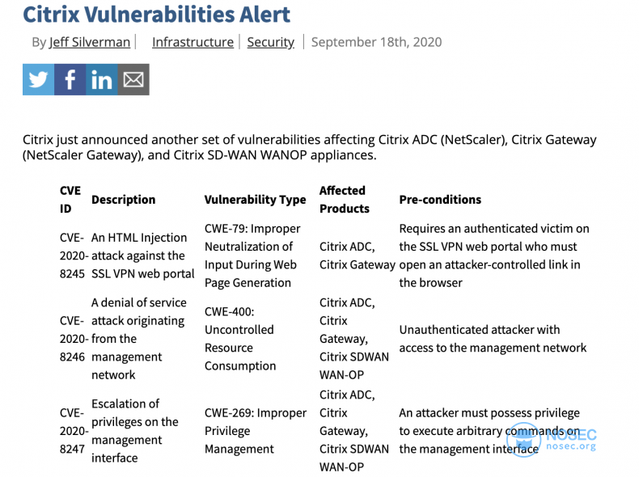639x477 pixels.
Task: Share article via Twitter icon
Action: click(x=38, y=79)
